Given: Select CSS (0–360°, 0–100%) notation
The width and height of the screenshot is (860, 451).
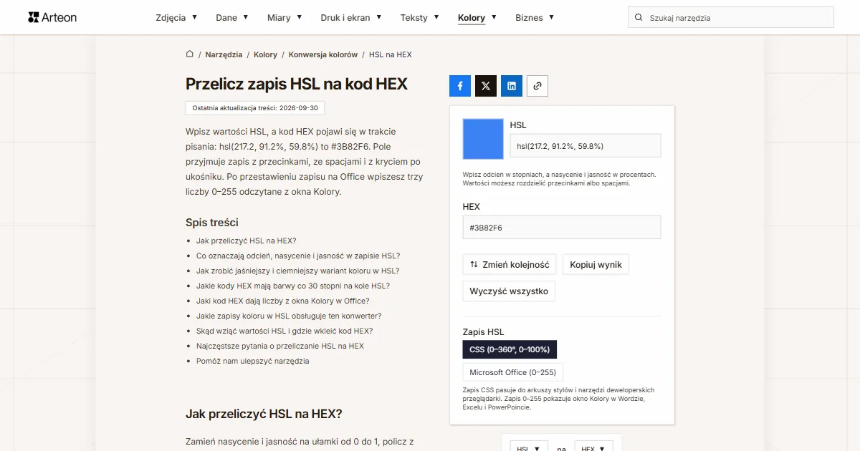Looking at the screenshot, I should pyautogui.click(x=510, y=349).
